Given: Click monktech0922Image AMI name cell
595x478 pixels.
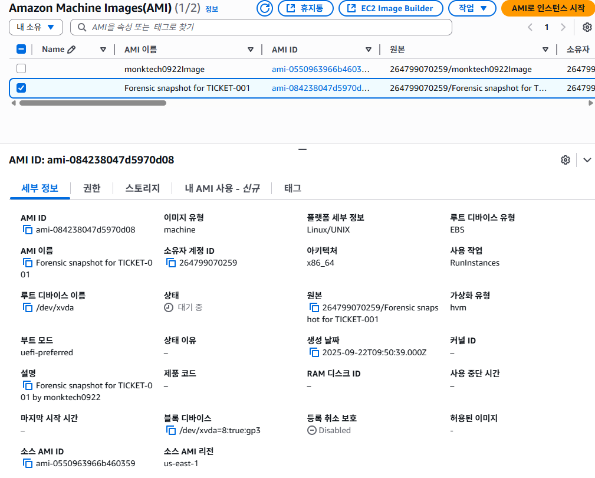Looking at the screenshot, I should point(165,69).
